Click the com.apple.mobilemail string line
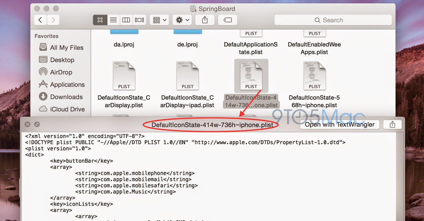Image resolution: width=424 pixels, height=221 pixels. point(133,179)
